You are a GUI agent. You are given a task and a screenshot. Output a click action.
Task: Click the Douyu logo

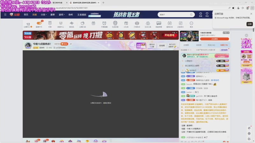point(15,15)
